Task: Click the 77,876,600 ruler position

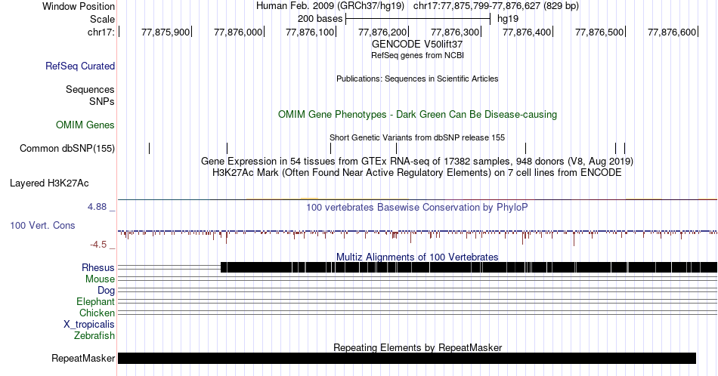Action: tap(672, 32)
